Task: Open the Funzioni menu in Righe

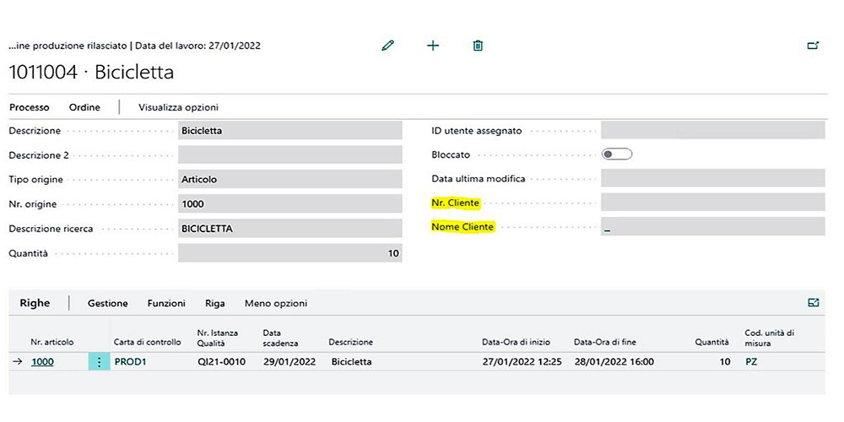Action: point(166,303)
